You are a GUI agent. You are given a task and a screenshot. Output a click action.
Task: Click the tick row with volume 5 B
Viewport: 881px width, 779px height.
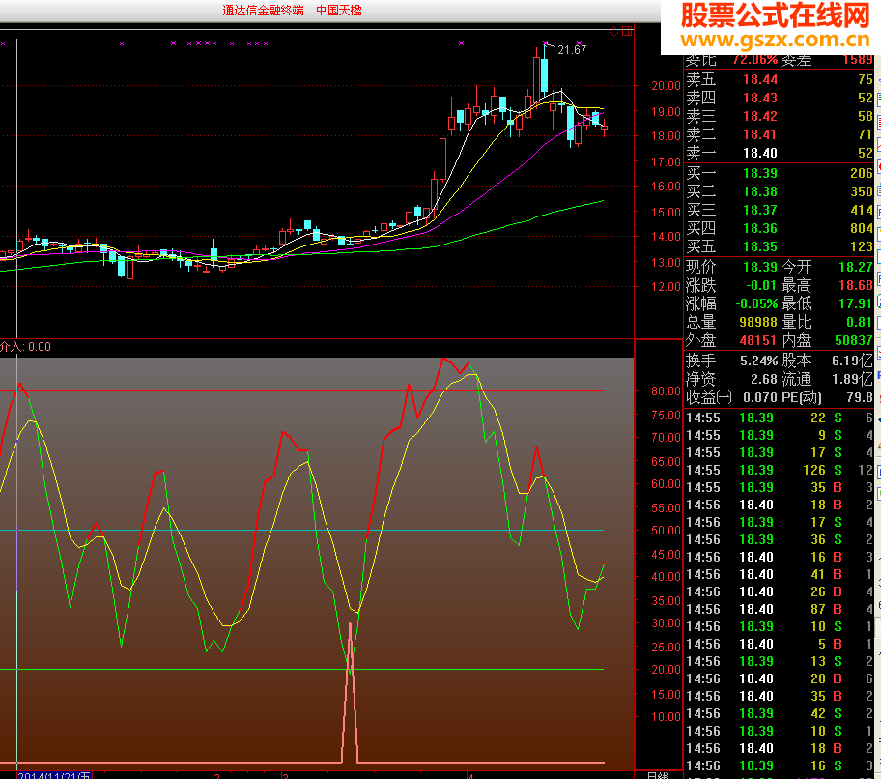780,644
